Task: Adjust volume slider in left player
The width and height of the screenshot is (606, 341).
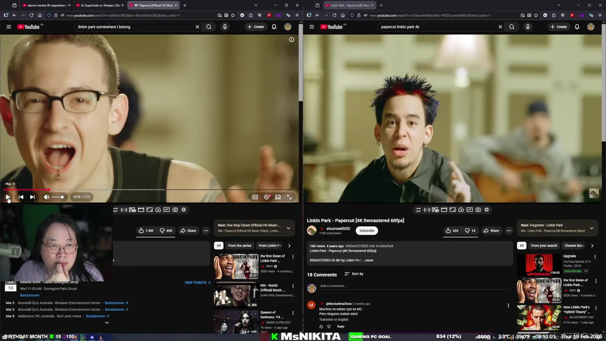Action: tap(57, 197)
